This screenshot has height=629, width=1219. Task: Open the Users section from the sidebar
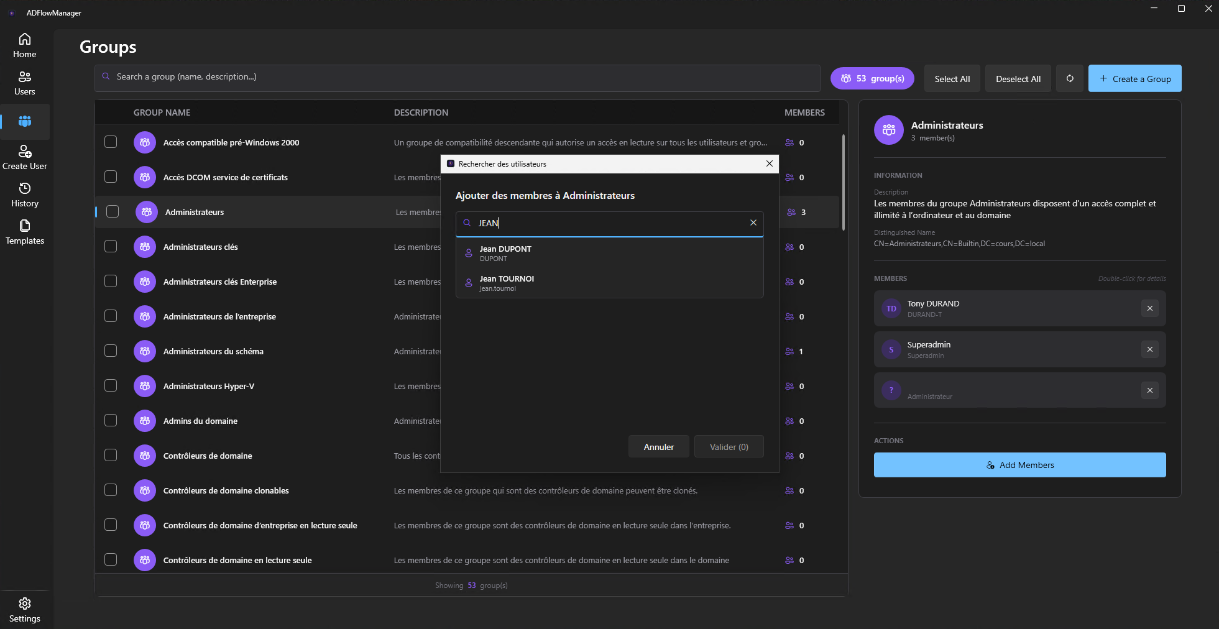pyautogui.click(x=24, y=83)
